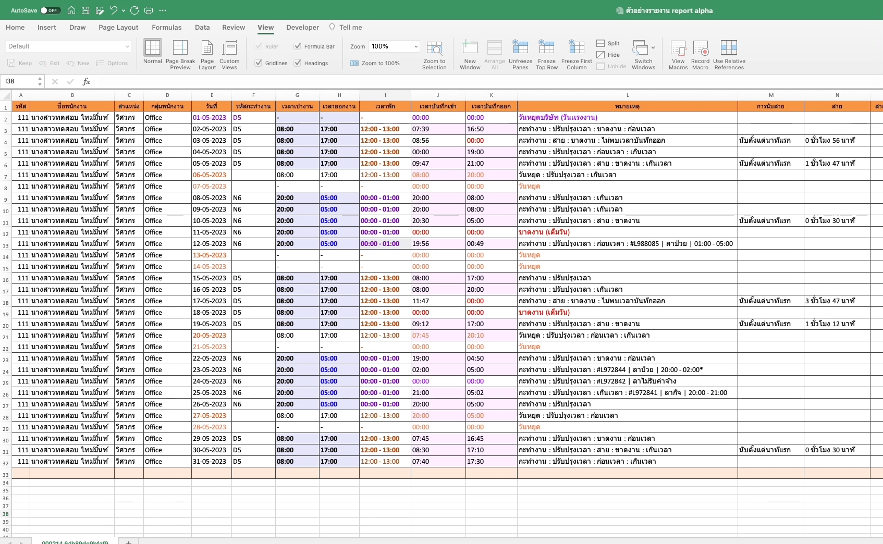Open the Page Layout tab
The height and width of the screenshot is (544, 883).
[118, 28]
